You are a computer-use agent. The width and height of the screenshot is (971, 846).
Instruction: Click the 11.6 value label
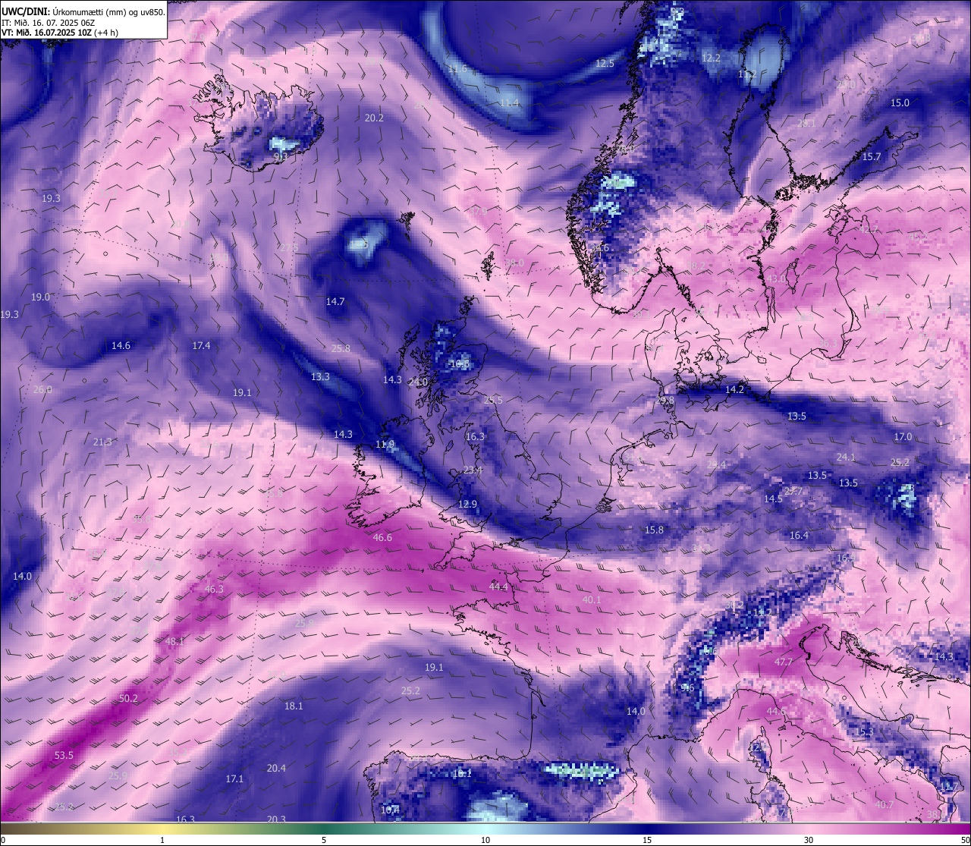457,68
